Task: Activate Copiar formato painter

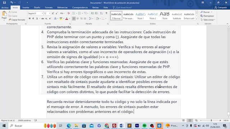Action: [x=17, y=20]
